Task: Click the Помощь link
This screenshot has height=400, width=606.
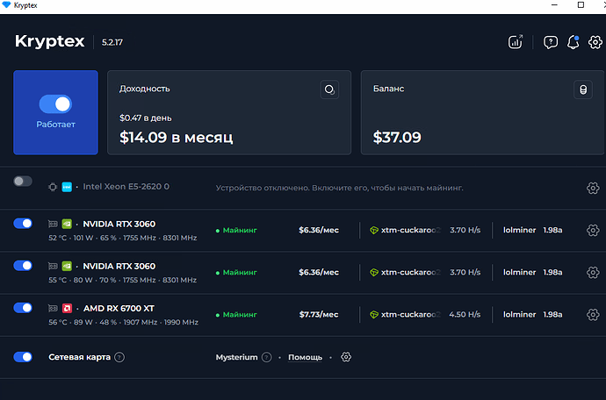Action: click(305, 357)
